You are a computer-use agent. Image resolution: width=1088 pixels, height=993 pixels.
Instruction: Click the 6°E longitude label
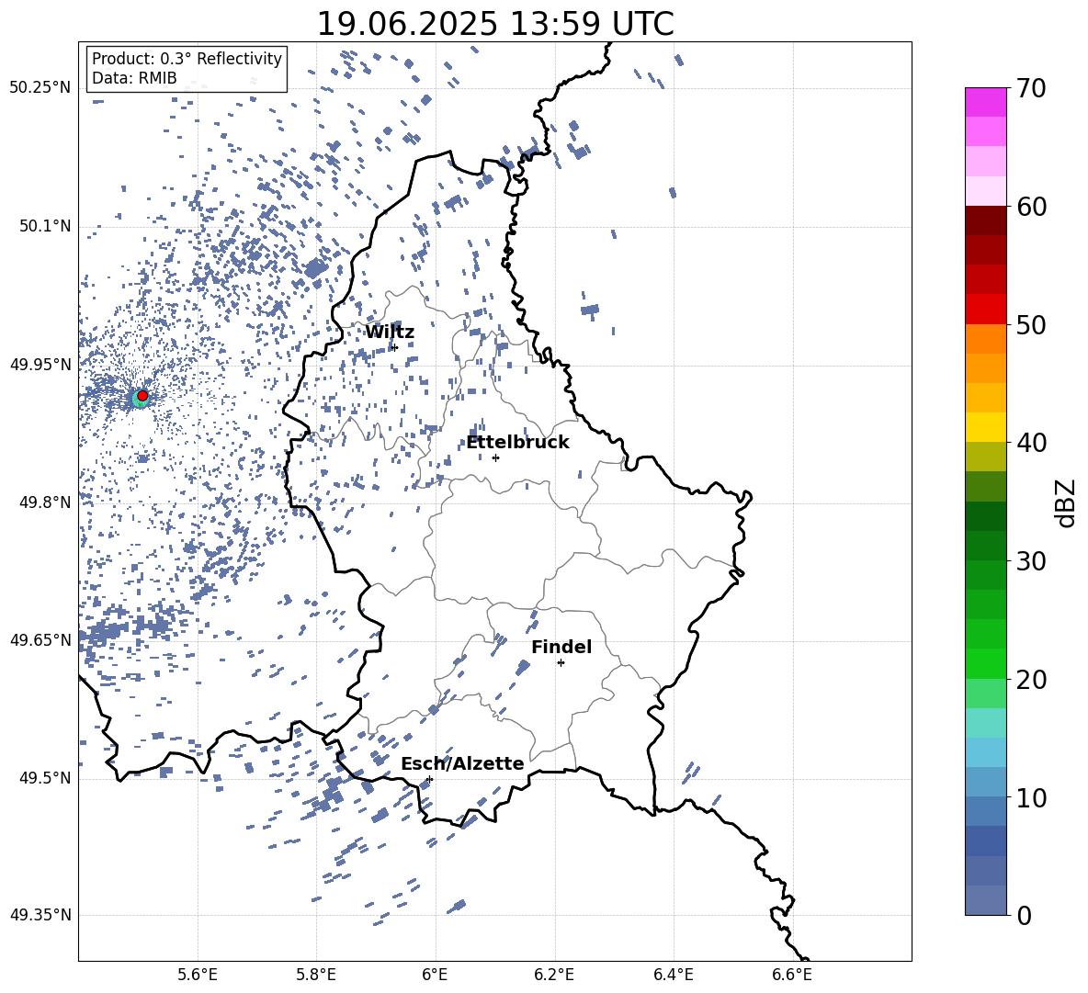(435, 975)
